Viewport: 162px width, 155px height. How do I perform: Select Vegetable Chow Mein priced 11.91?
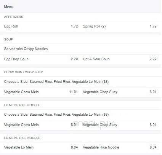point(21,92)
